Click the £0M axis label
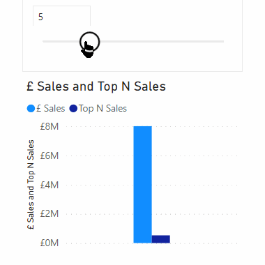The image size is (265, 265). (x=50, y=243)
